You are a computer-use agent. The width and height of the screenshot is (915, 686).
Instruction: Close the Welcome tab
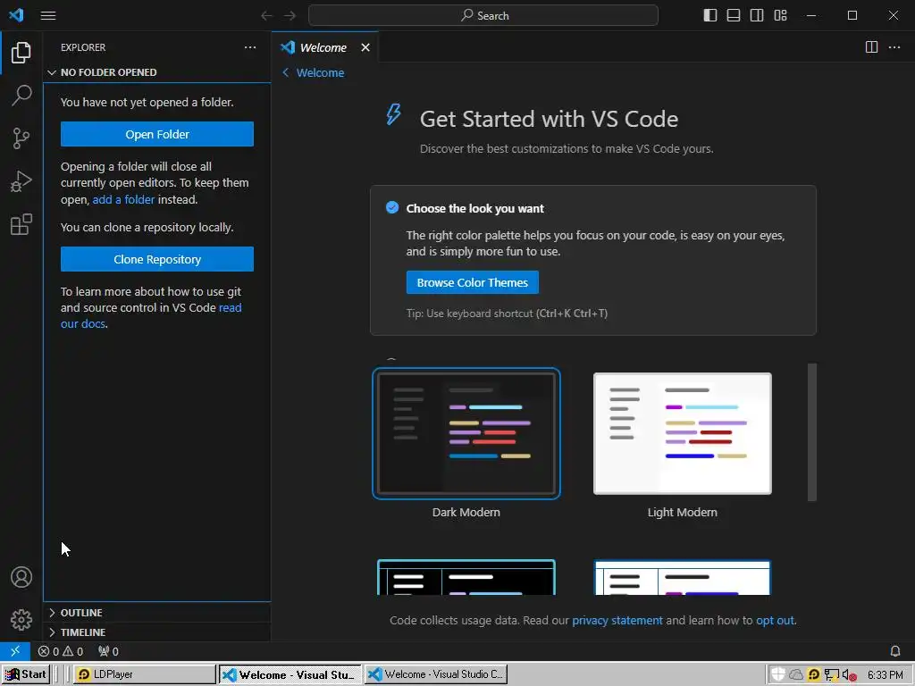tap(365, 47)
